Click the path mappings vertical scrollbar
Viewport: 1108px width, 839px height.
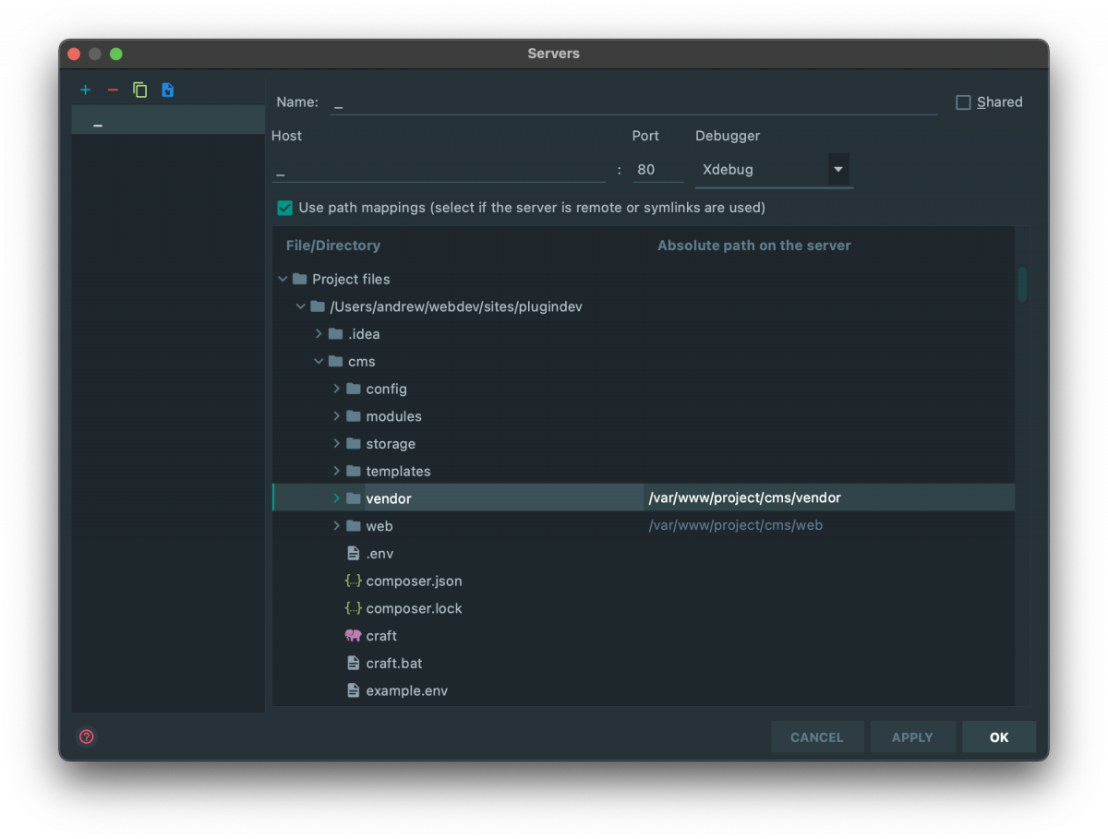tap(1022, 284)
